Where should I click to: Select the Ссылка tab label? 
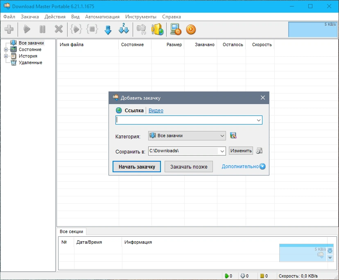coord(134,110)
